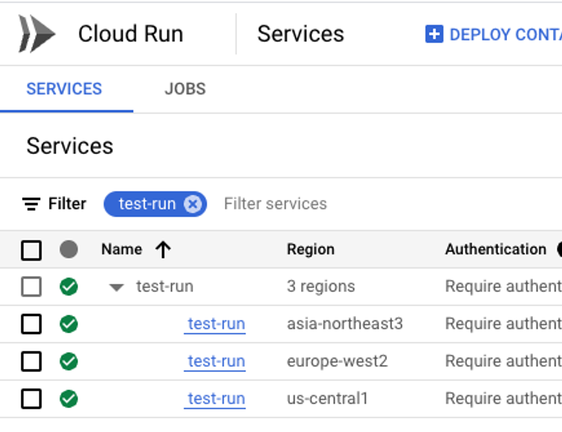562x432 pixels.
Task: Click the Filter lines icon
Action: click(32, 204)
